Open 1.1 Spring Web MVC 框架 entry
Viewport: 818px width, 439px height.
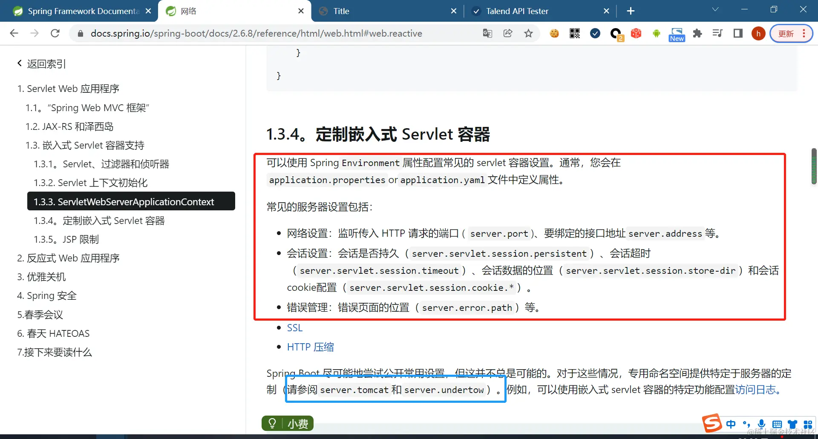pos(87,108)
